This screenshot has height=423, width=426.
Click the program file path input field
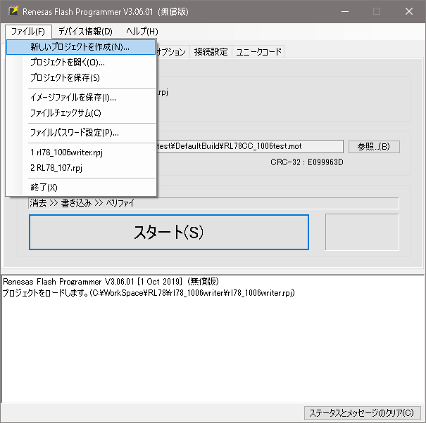250,146
